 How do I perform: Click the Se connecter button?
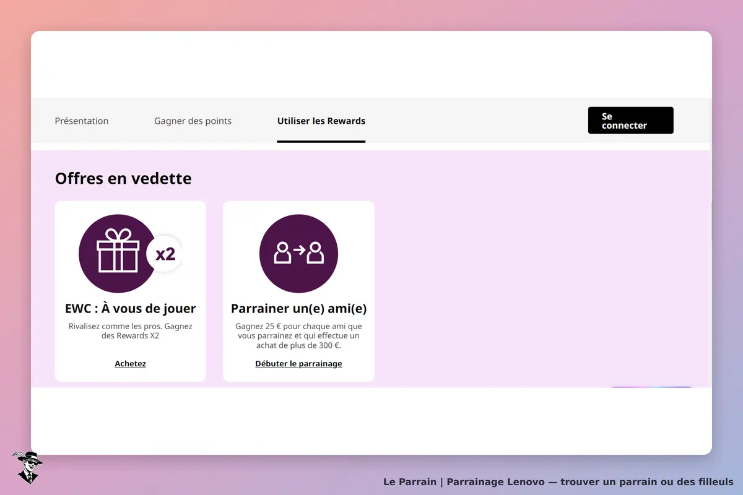click(630, 121)
